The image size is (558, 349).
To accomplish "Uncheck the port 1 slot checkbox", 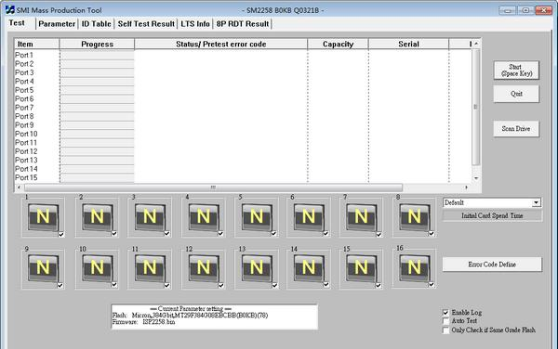I will [61, 234].
